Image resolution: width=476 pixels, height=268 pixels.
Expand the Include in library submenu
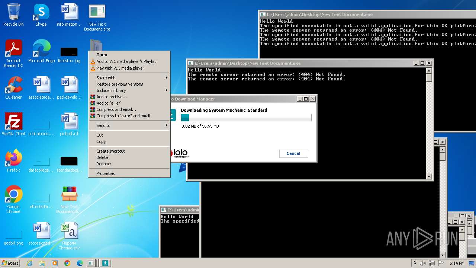tap(129, 90)
